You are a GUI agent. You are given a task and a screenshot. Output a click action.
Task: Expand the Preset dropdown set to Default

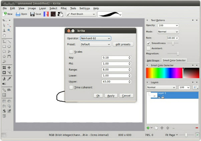95,44
